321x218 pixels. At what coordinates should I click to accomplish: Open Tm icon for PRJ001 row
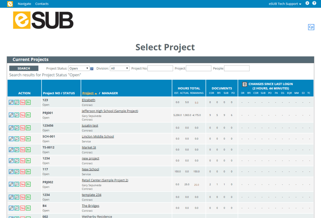(22, 115)
